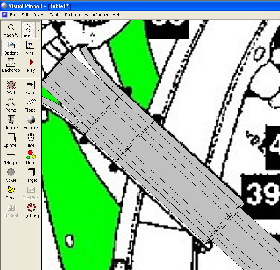This screenshot has width=280, height=270.
Task: Insert a Plunger element
Action: [x=11, y=122]
